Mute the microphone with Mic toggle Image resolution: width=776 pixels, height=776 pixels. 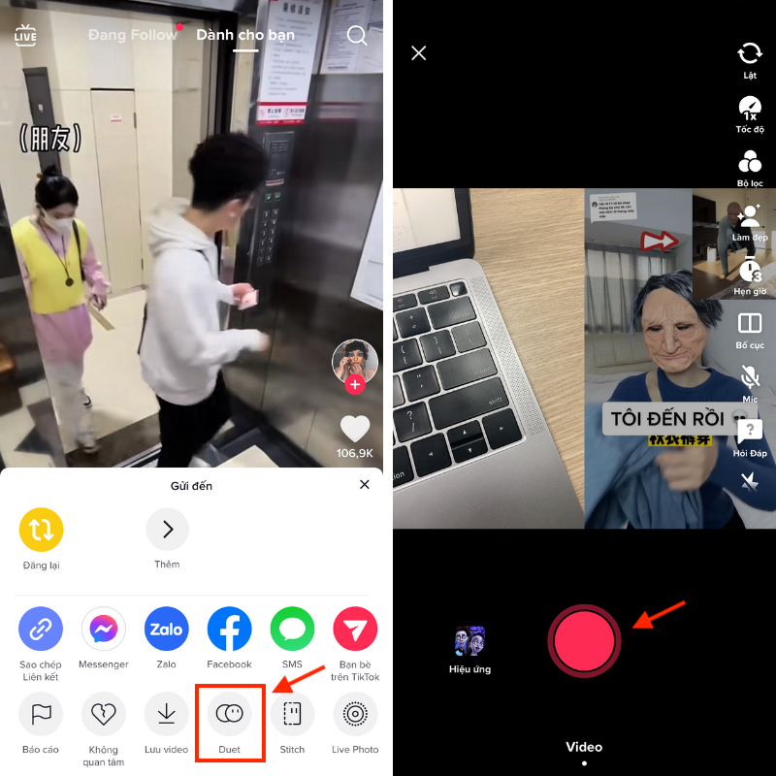tap(750, 378)
